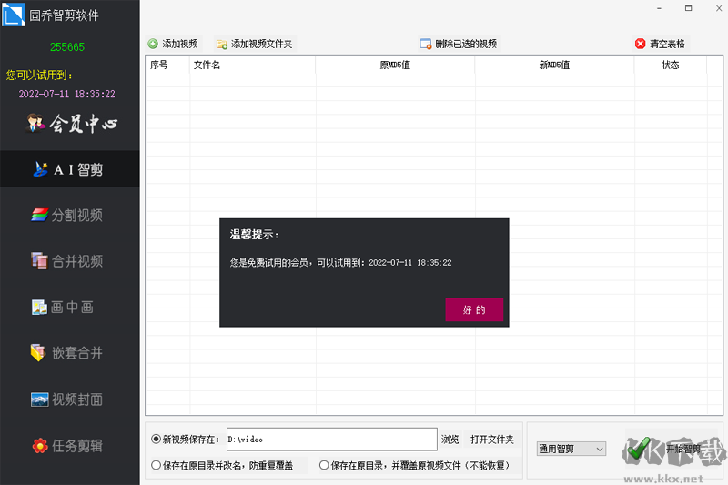This screenshot has height=485, width=728.
Task: Click the D:\video save path field
Action: click(x=332, y=440)
